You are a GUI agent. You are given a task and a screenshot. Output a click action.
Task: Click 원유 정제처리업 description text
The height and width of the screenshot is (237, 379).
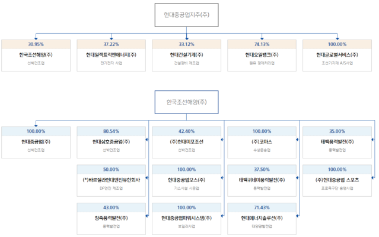262,63
